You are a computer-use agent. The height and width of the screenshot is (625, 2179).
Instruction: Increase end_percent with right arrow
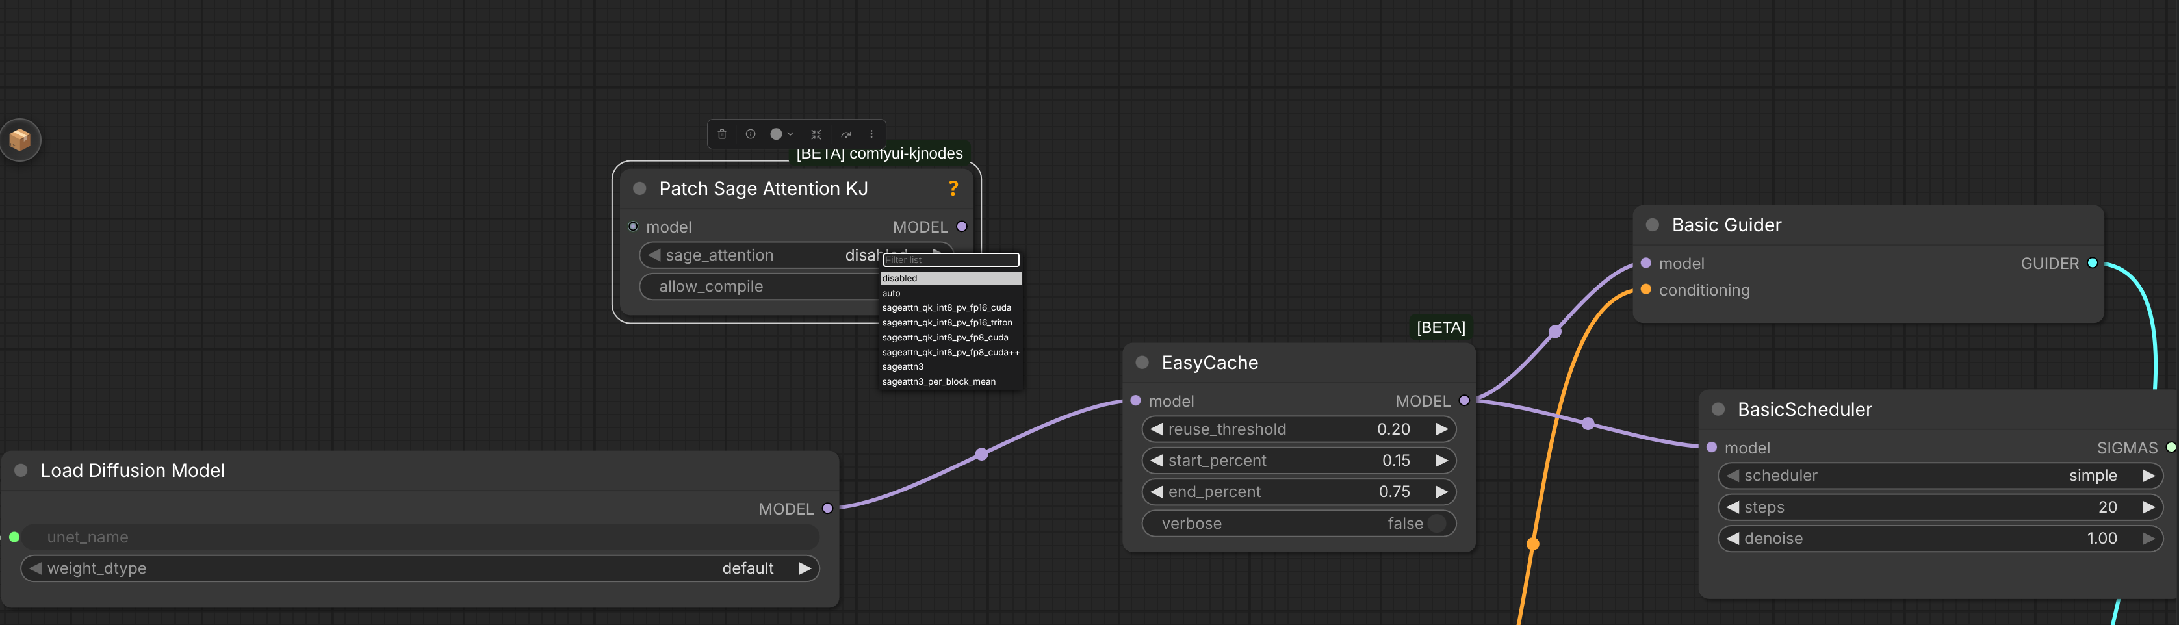coord(1441,491)
